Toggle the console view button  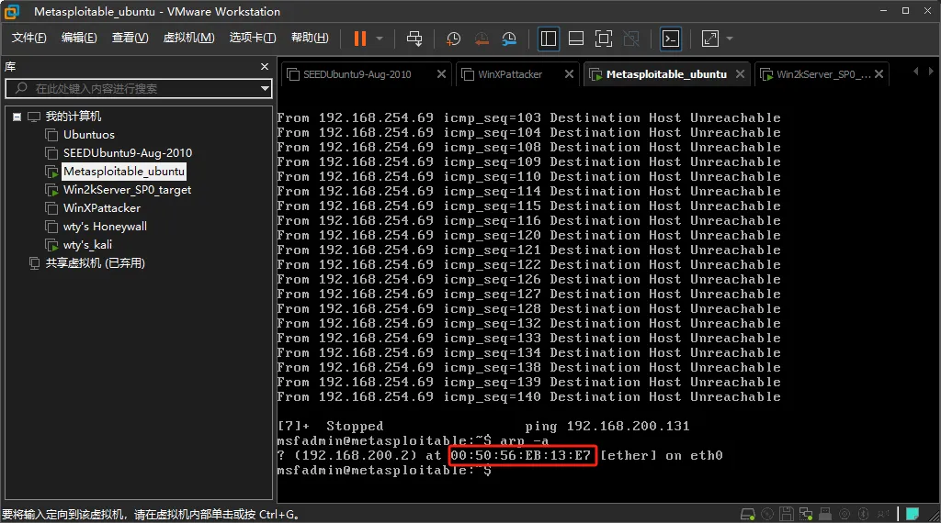[670, 39]
